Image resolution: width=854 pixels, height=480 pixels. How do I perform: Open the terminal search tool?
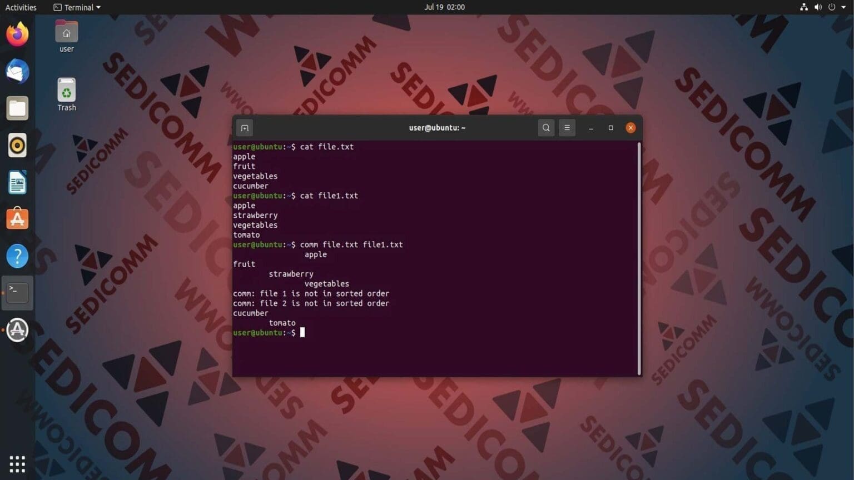click(x=546, y=128)
